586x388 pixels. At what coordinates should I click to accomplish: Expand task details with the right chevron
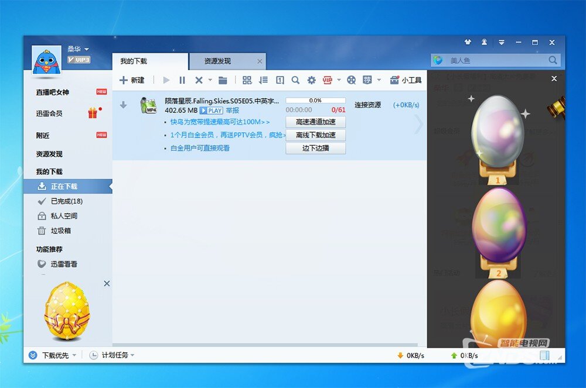419,124
